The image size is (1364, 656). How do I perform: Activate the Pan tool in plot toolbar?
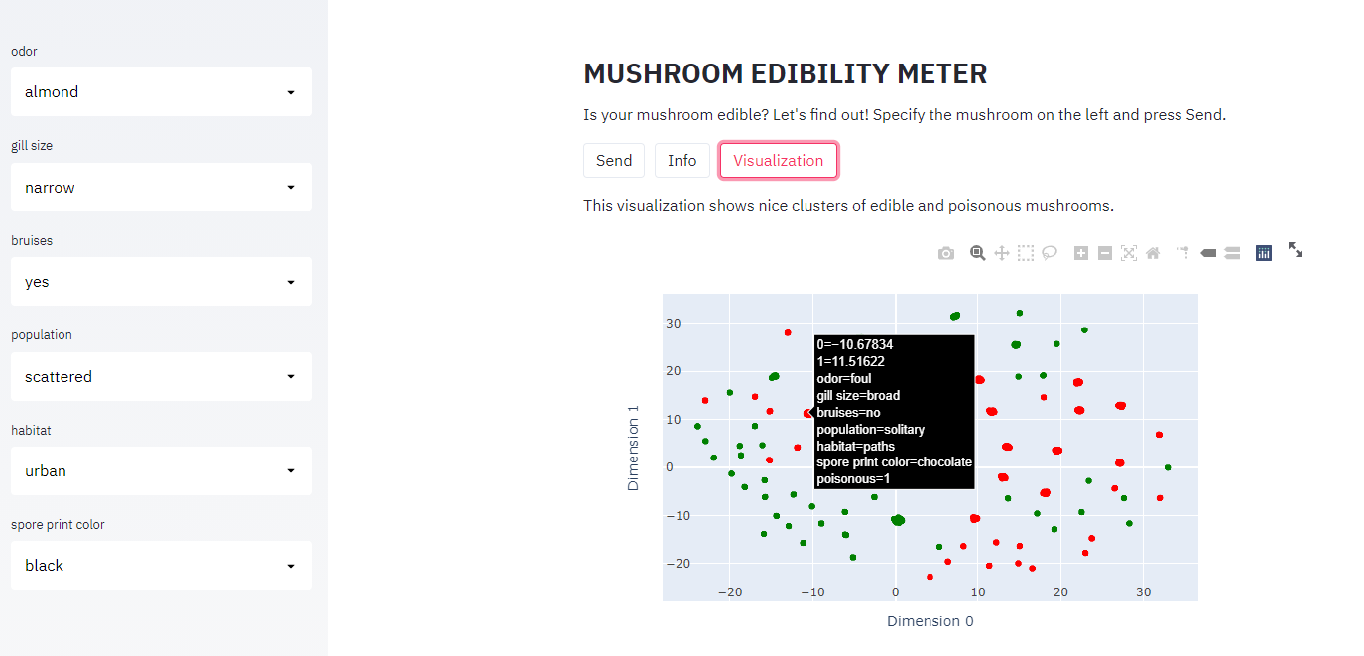click(x=1002, y=253)
